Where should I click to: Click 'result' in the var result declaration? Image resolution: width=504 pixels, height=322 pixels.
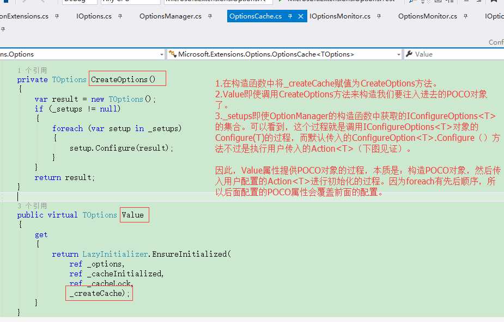65,99
